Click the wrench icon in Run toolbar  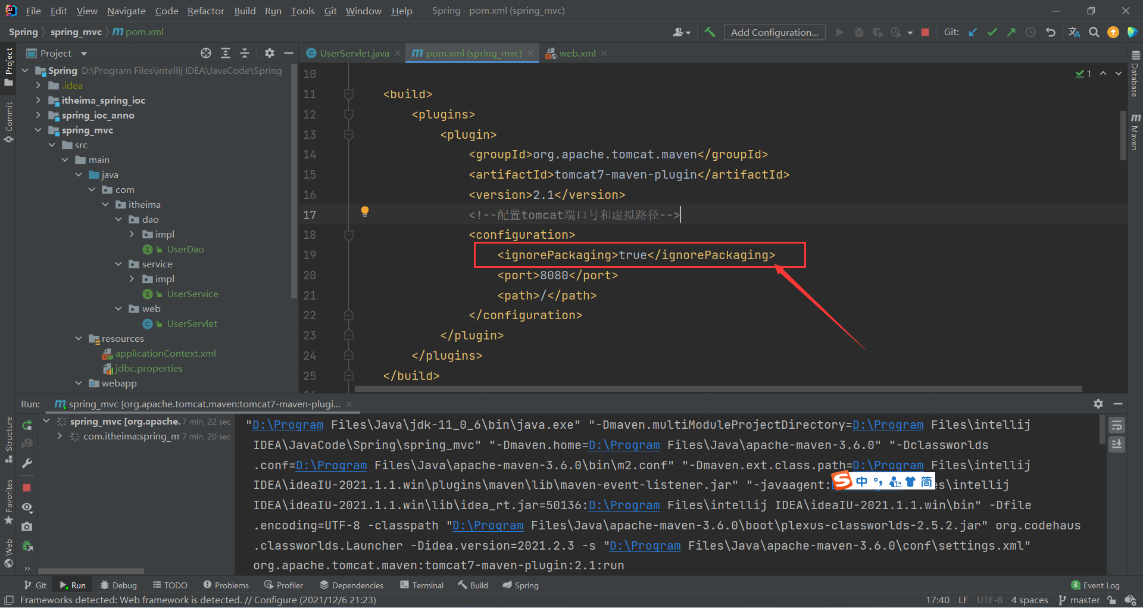27,463
